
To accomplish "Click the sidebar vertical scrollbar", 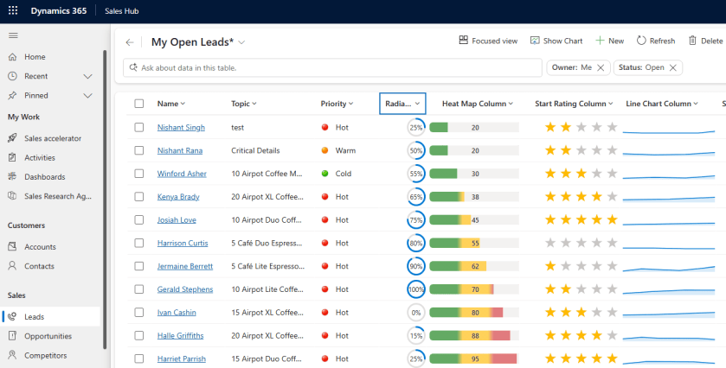I will pos(105,199).
